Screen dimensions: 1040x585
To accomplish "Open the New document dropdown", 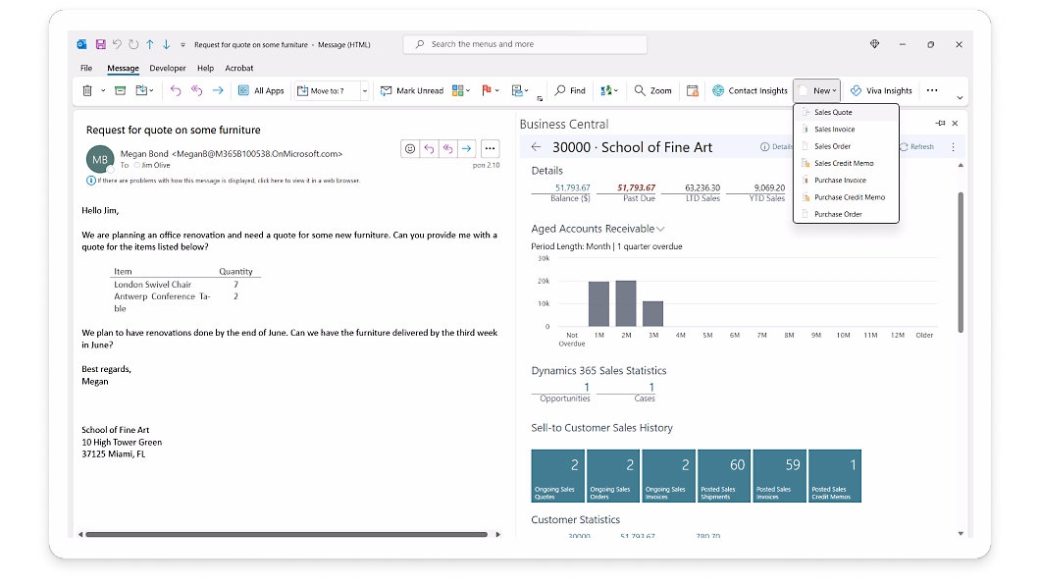I will [x=817, y=91].
